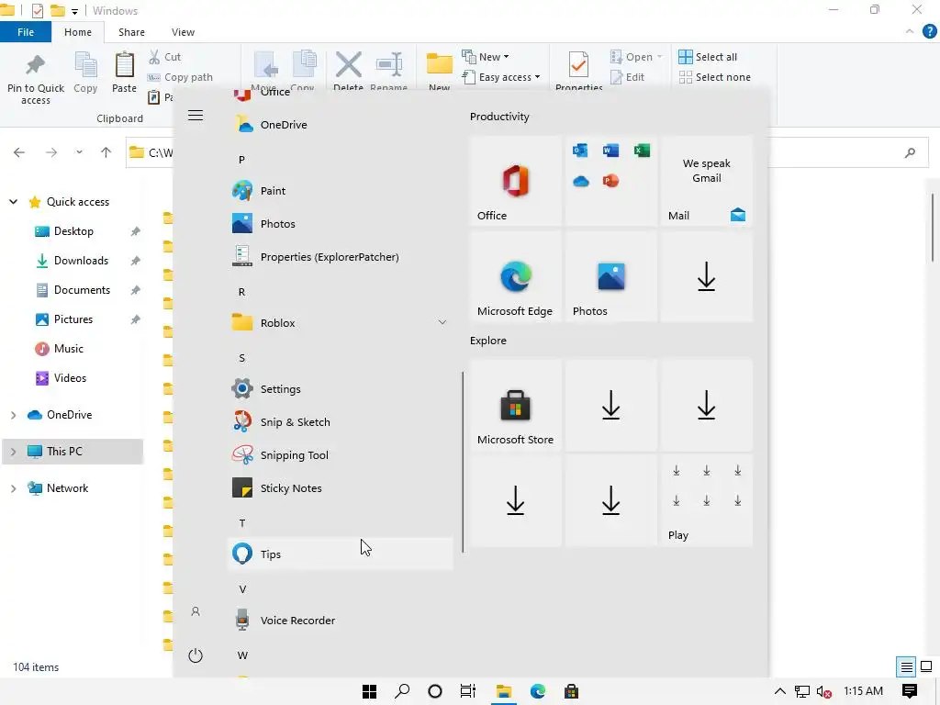Open Properties (ExplorerPatcher) entry
The width and height of the screenshot is (940, 705).
341,257
